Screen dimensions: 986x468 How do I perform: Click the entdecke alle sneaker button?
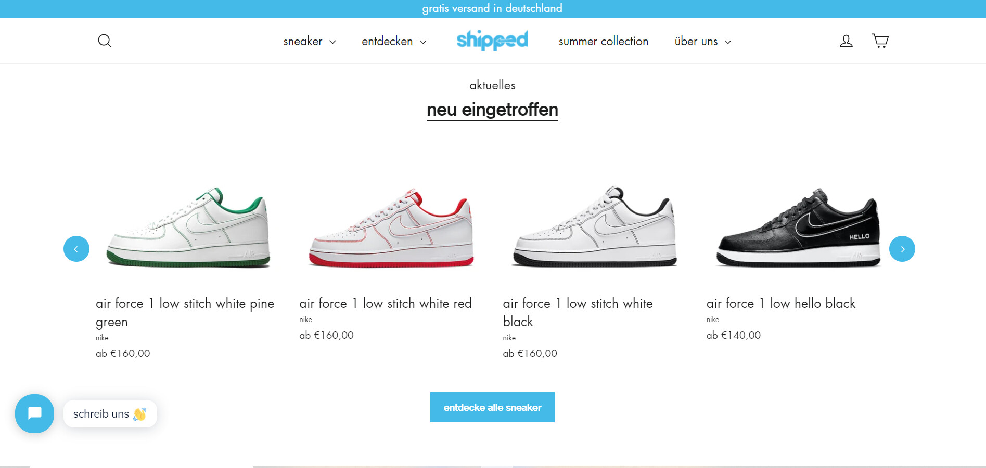coord(492,407)
